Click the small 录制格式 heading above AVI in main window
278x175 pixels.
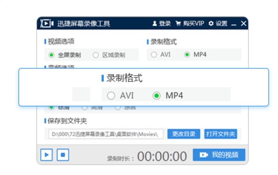point(163,42)
